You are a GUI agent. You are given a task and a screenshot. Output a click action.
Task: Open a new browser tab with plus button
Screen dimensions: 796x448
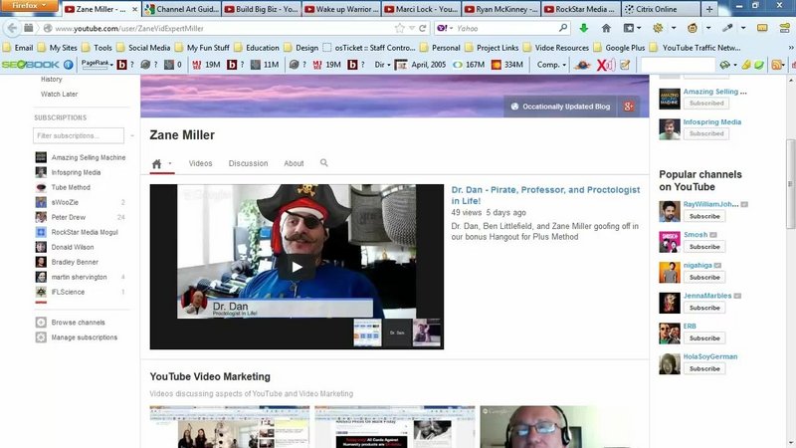click(x=709, y=9)
